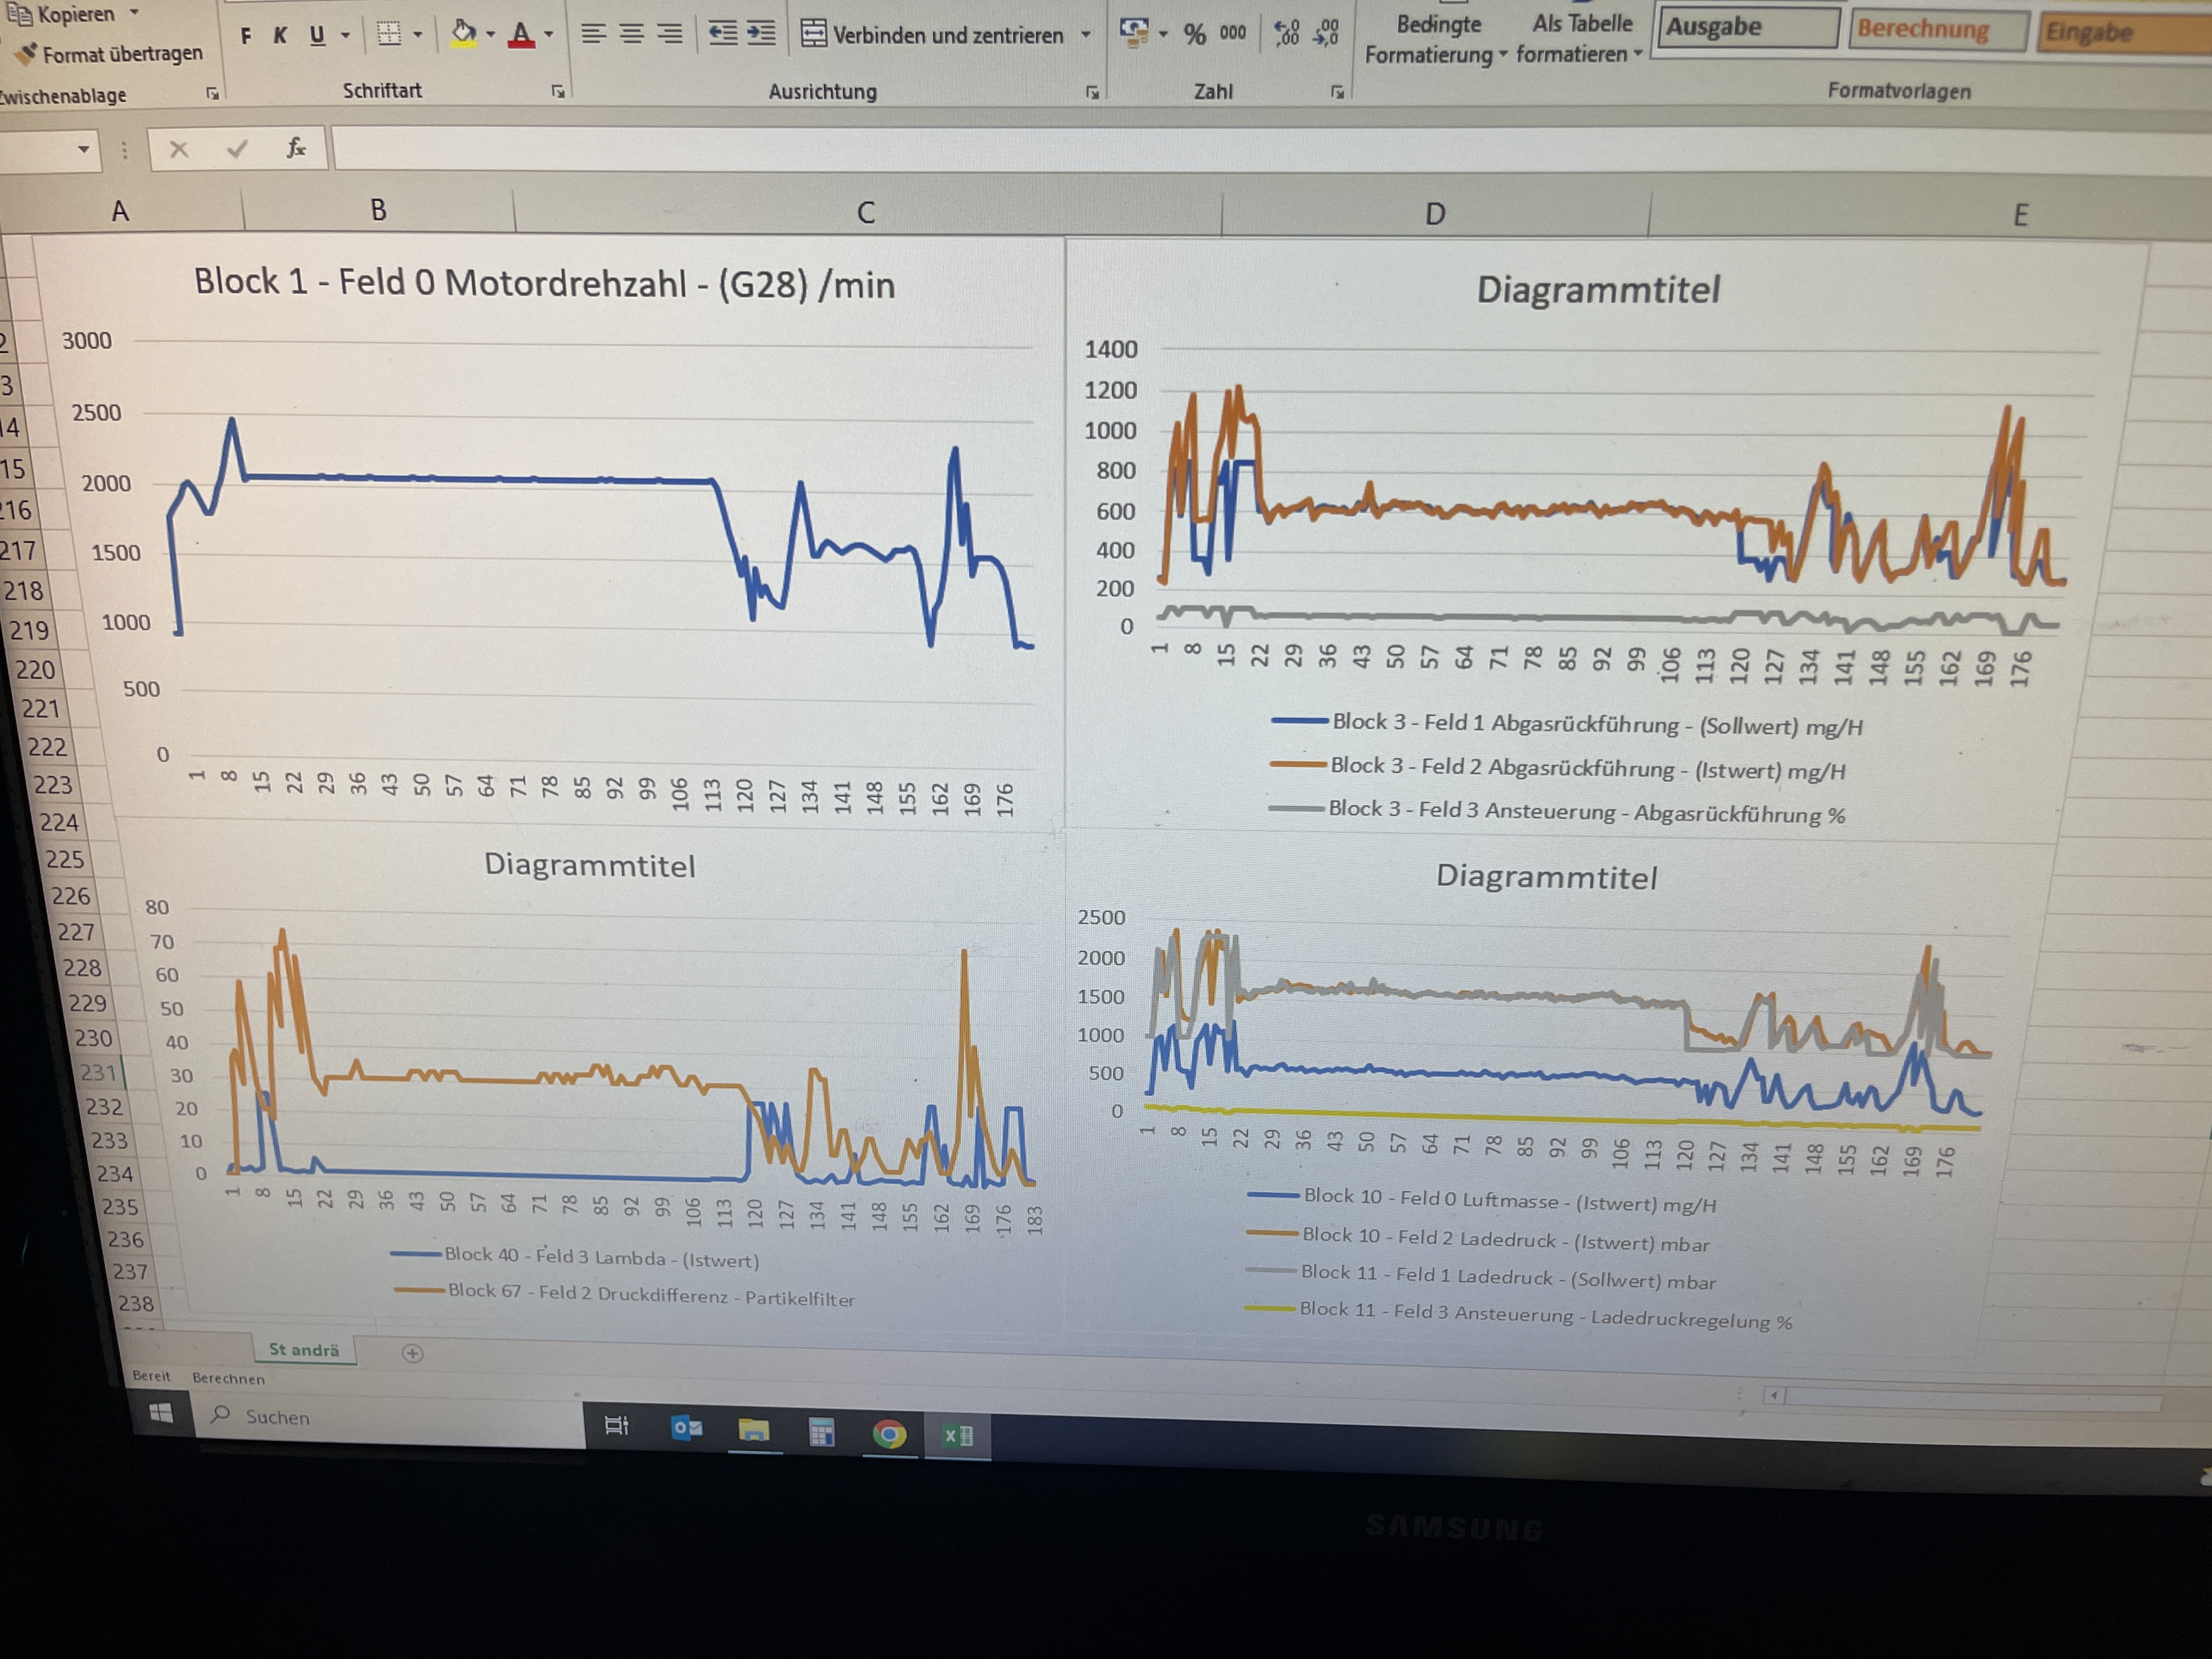Screen dimensions: 2212x1659
Task: Open Verbinden und zentrieren dropdown arrow
Action: 1086,35
